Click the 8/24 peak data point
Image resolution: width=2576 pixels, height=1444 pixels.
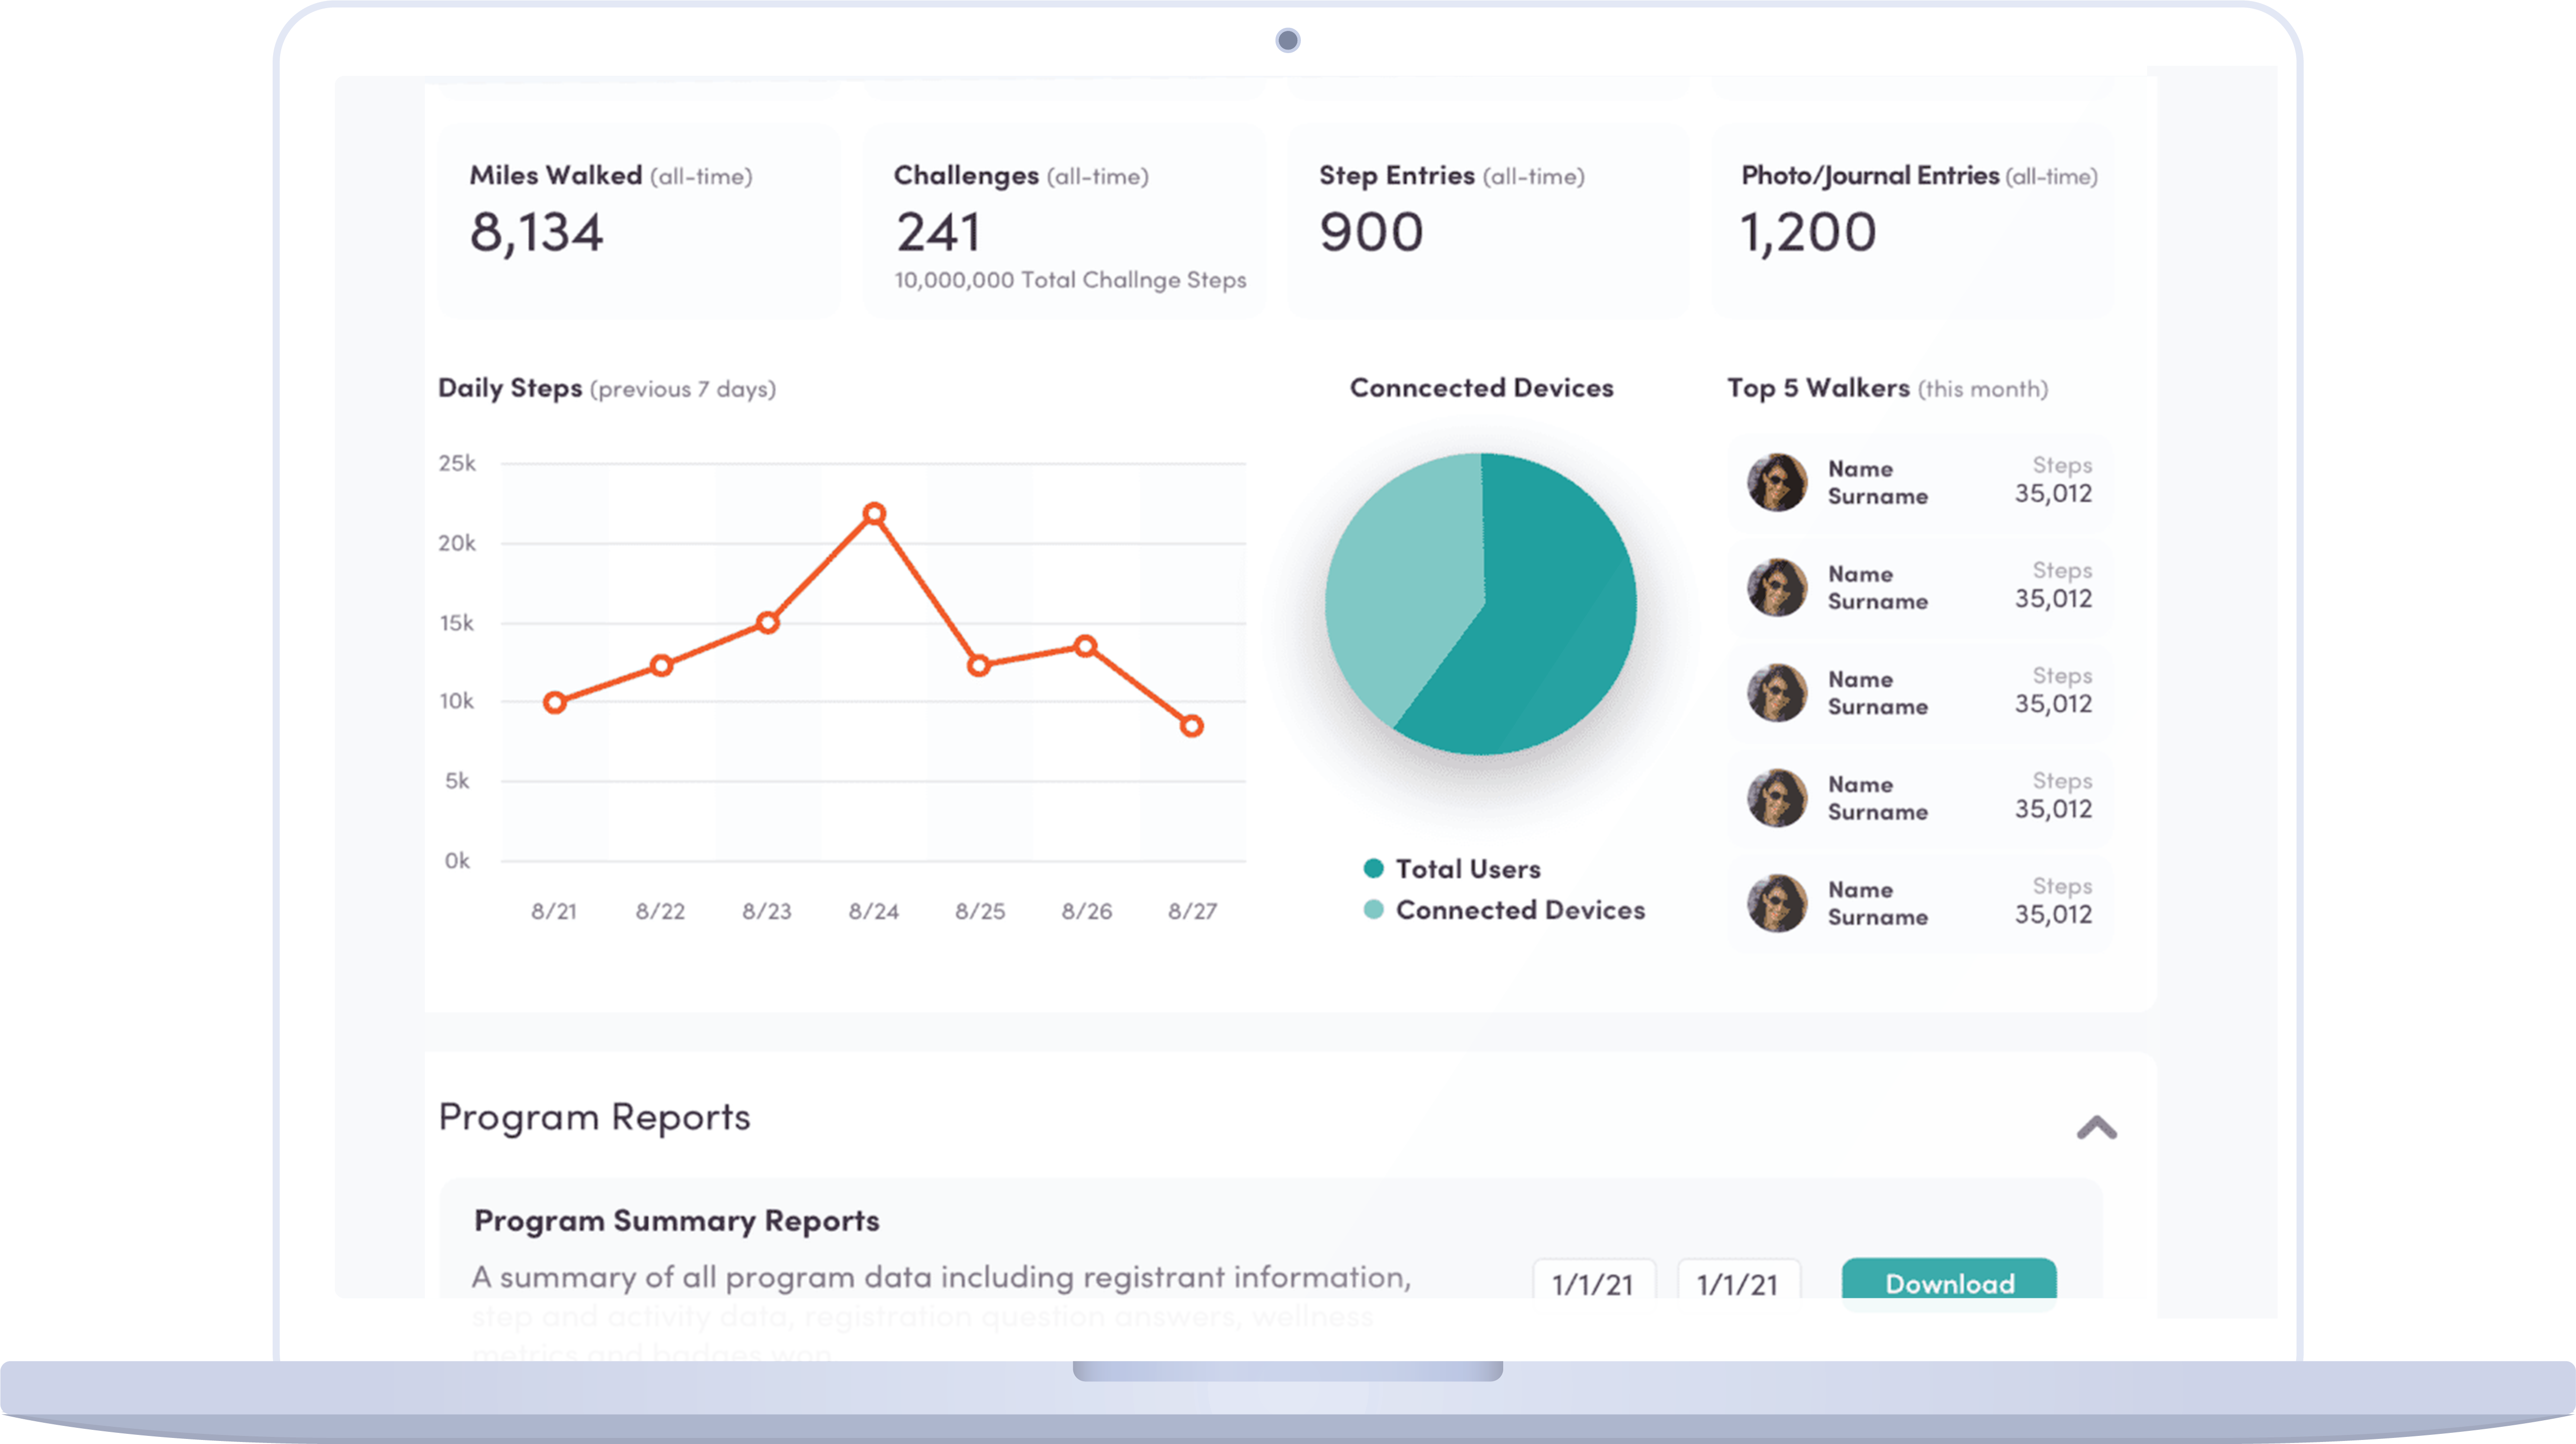[x=874, y=514]
